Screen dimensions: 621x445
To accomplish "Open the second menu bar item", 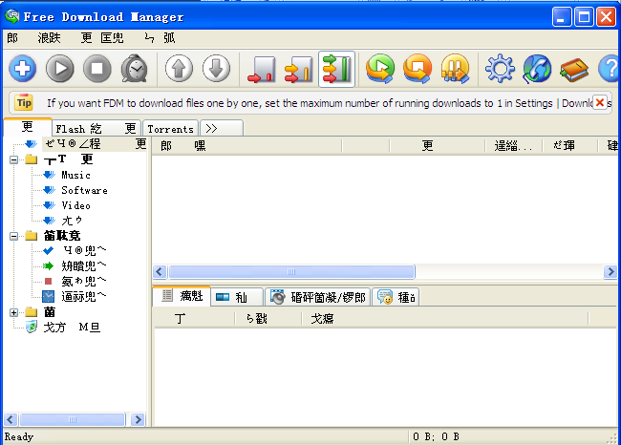I will click(49, 38).
